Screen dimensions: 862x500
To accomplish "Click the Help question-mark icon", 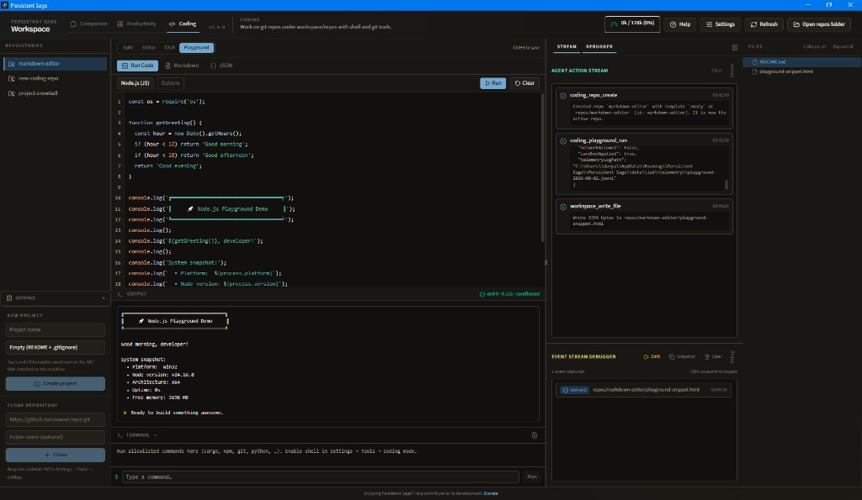I will (673, 24).
